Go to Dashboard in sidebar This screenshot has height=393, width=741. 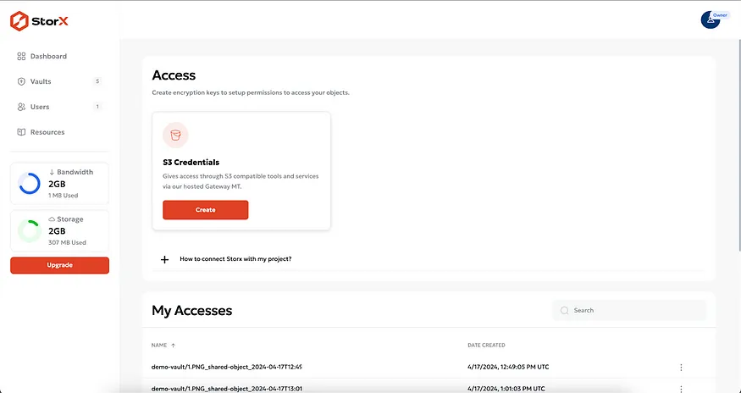(48, 57)
